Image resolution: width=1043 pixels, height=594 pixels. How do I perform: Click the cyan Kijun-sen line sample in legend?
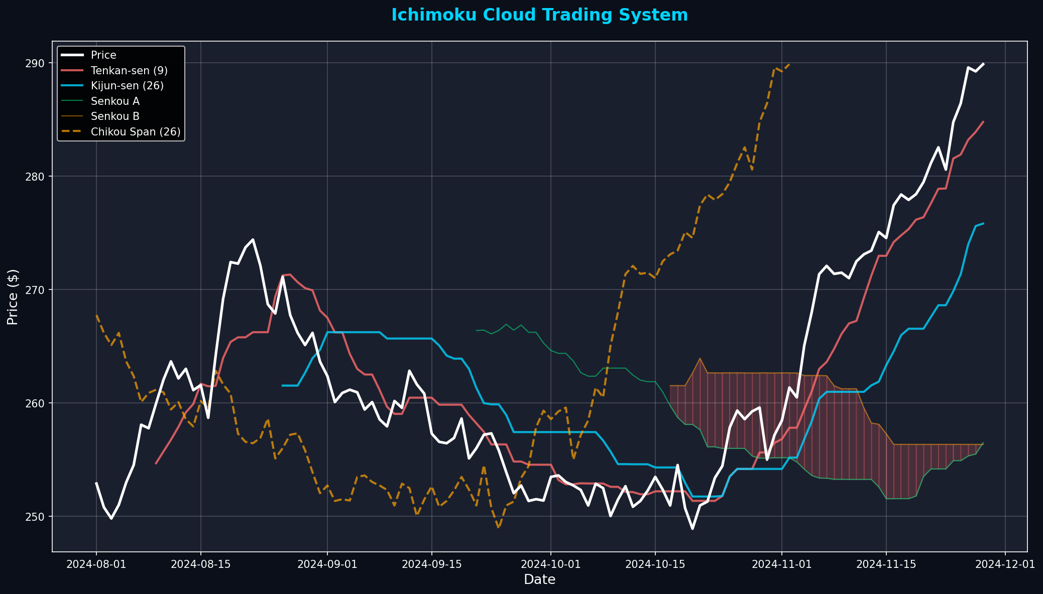point(72,86)
